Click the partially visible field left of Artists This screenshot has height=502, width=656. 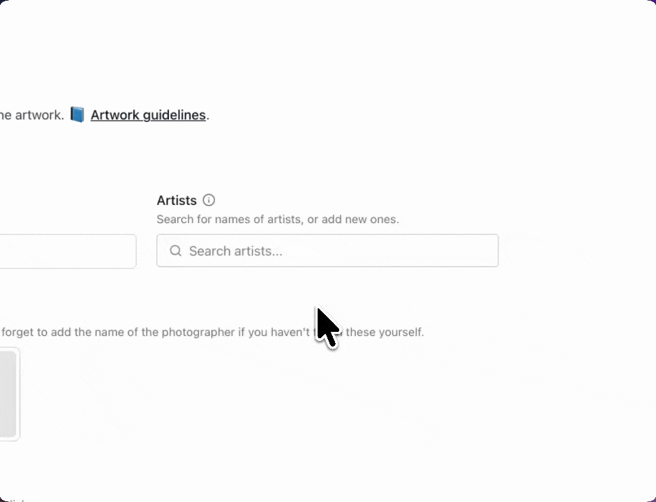point(68,252)
